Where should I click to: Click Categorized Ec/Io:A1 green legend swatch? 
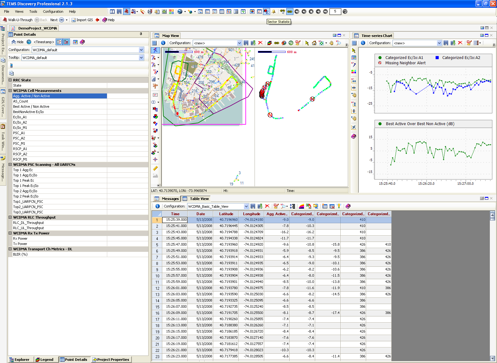pyautogui.click(x=380, y=57)
